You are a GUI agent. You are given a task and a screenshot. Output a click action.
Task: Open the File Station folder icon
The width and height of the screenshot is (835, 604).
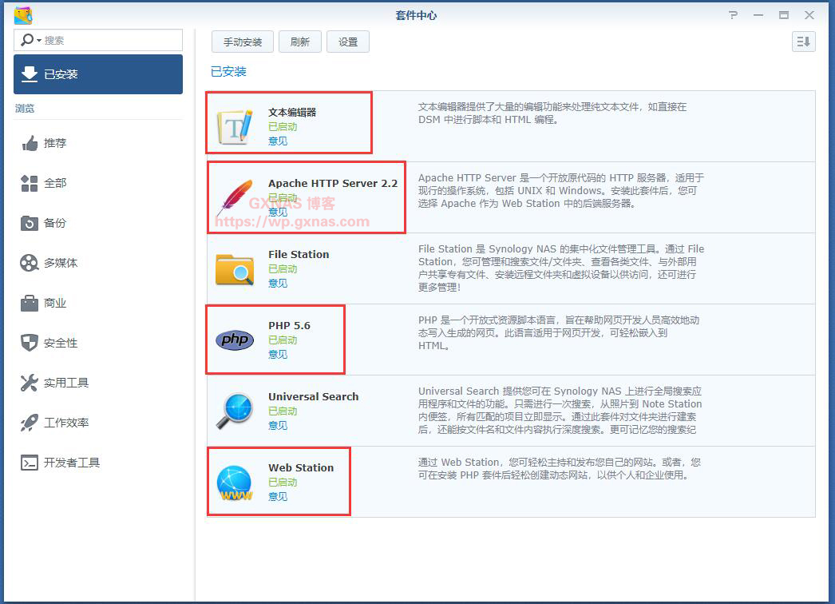(235, 268)
